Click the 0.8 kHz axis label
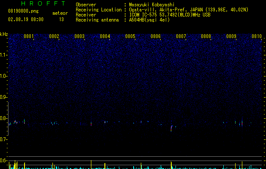The height and width of the screenshot is (169, 266). 4,118
